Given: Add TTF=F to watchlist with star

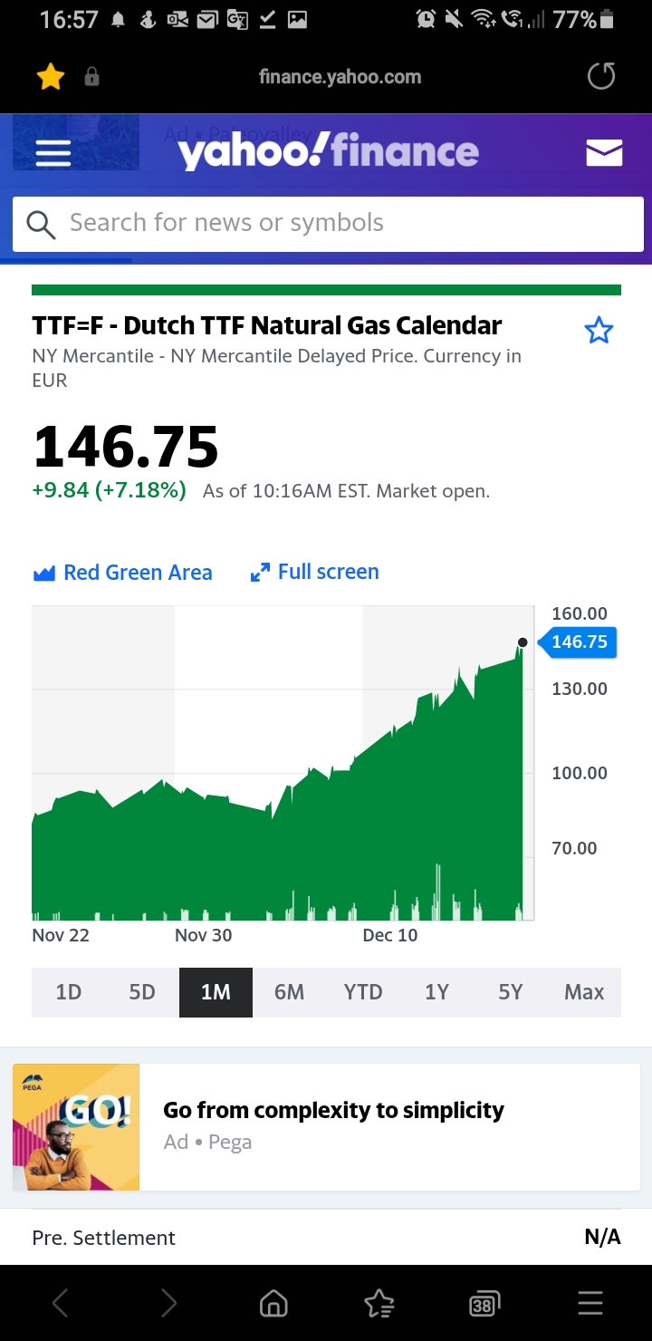Looking at the screenshot, I should click(x=599, y=332).
